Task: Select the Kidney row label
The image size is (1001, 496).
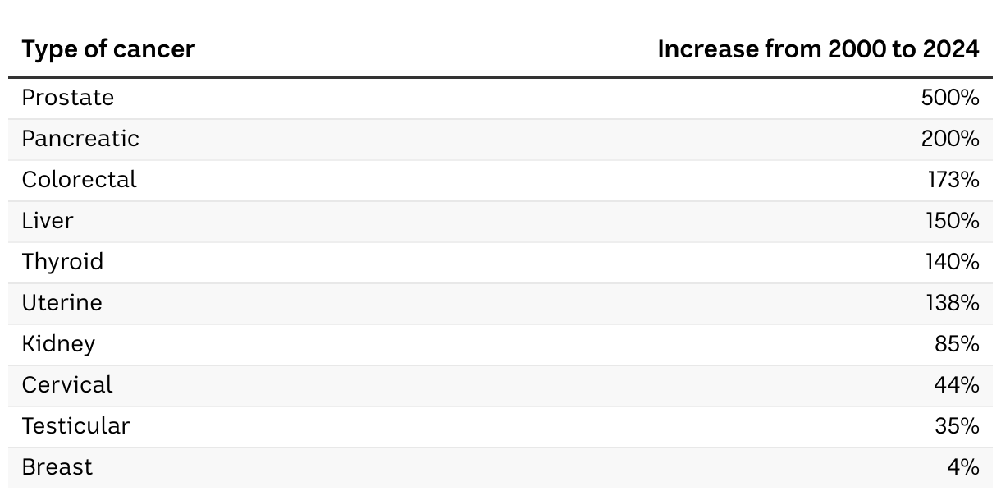Action: pos(58,344)
